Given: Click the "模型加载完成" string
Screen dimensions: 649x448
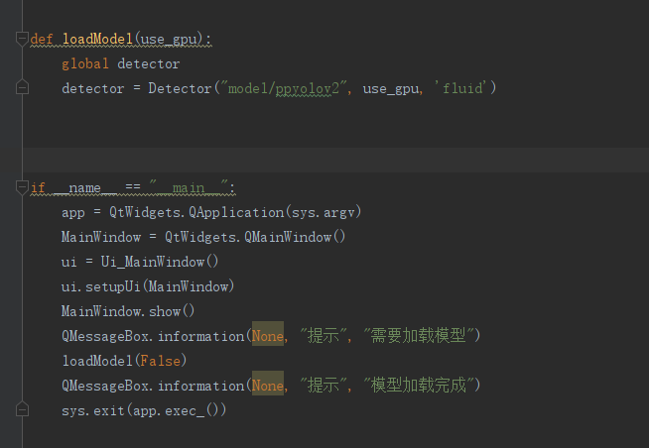Looking at the screenshot, I should point(418,386).
